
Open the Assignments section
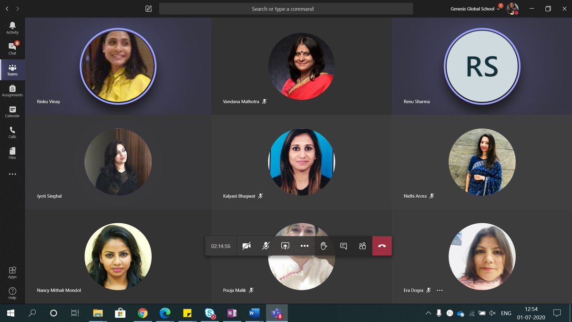point(12,91)
